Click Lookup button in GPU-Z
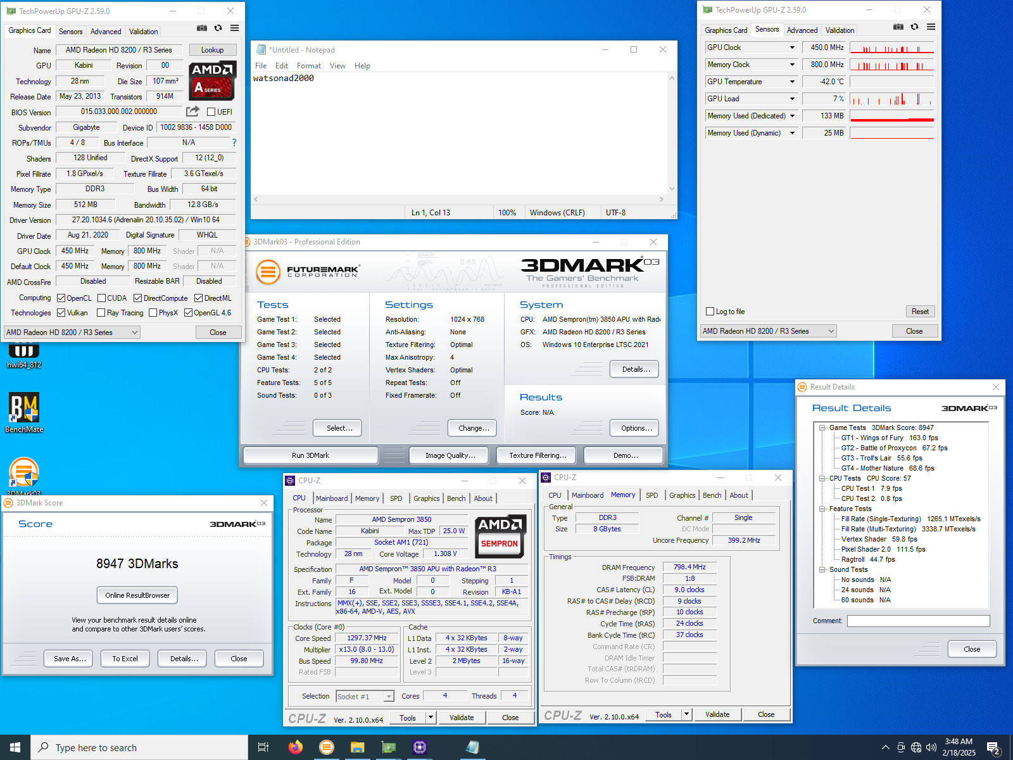The width and height of the screenshot is (1013, 760). point(213,50)
